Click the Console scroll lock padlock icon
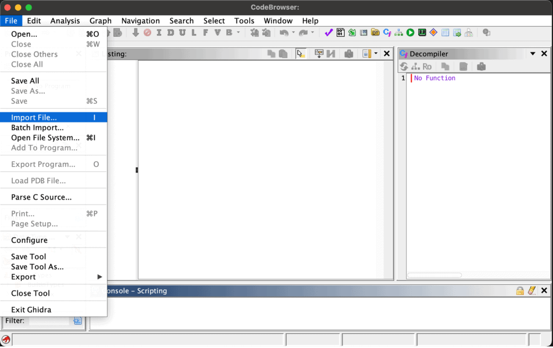 pos(520,291)
